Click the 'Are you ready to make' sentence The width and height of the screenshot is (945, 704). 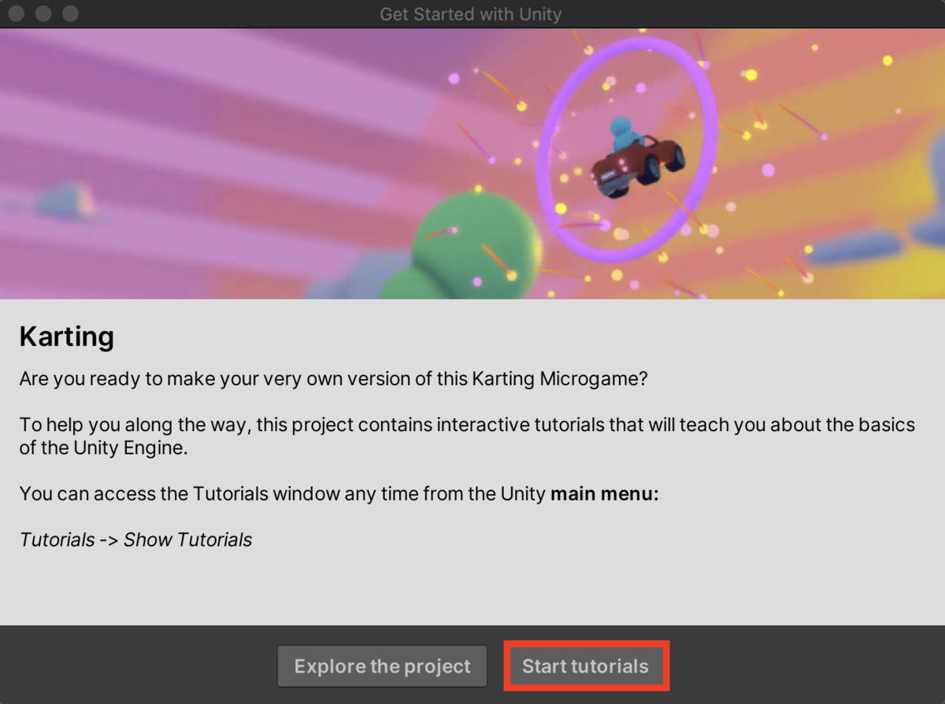point(333,378)
